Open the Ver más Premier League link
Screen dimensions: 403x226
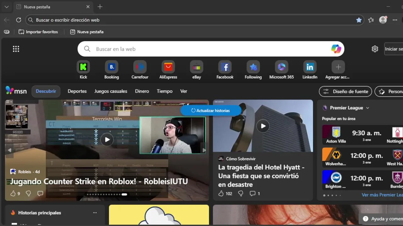pos(382,195)
